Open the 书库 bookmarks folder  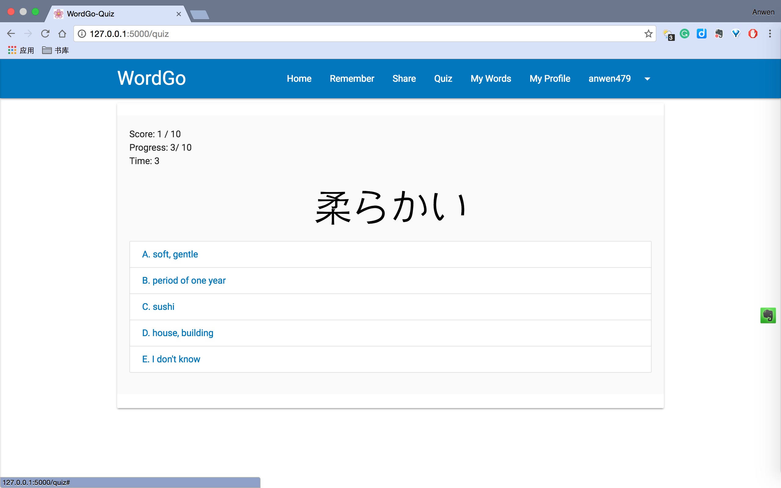tap(56, 50)
